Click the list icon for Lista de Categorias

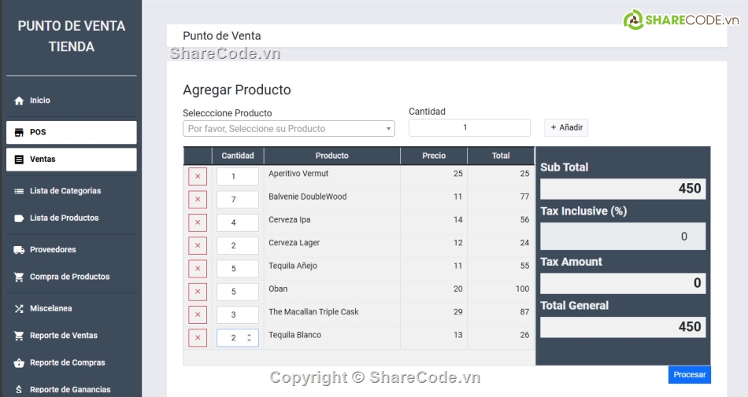pos(19,191)
